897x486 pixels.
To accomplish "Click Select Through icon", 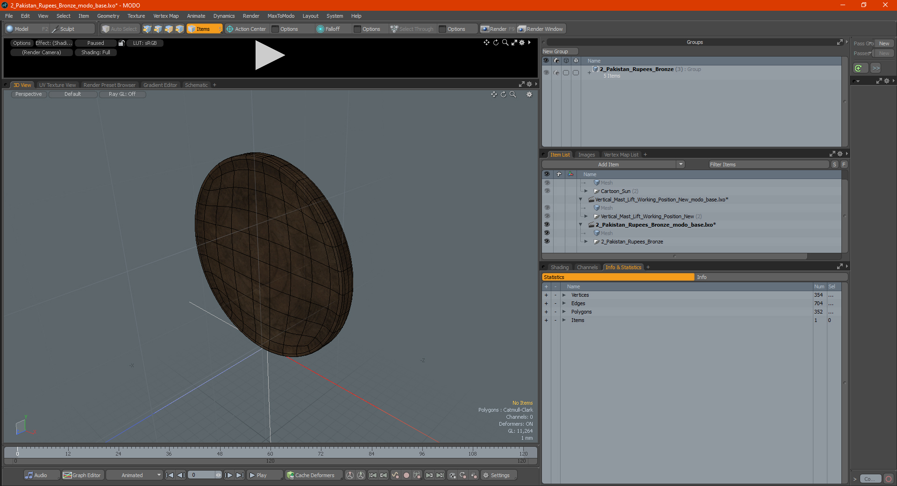I will pos(394,29).
